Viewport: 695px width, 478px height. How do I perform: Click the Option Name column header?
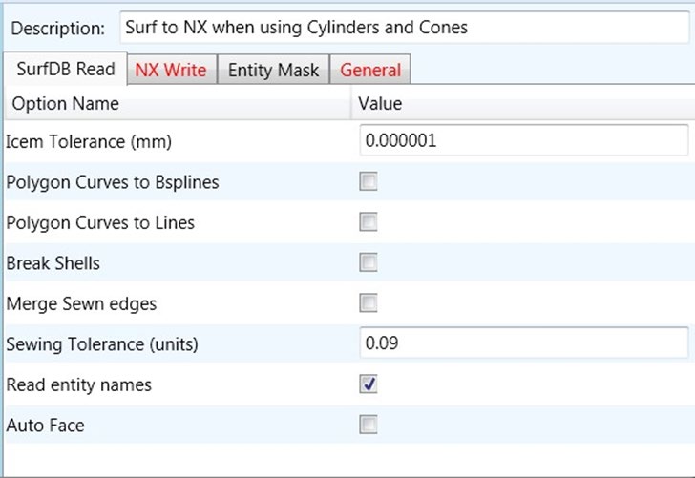(x=178, y=103)
